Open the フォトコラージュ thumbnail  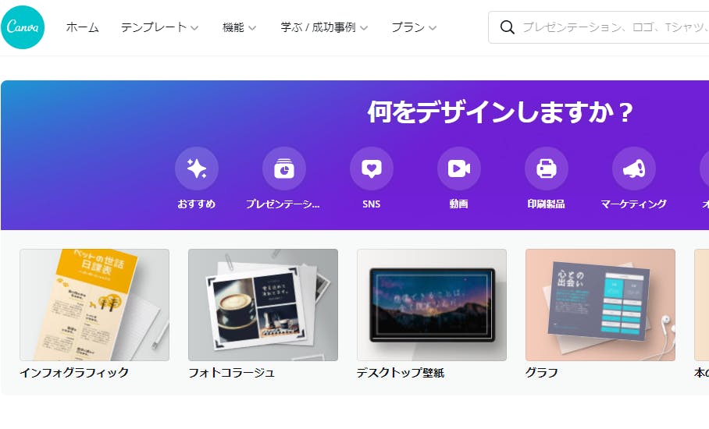(263, 305)
